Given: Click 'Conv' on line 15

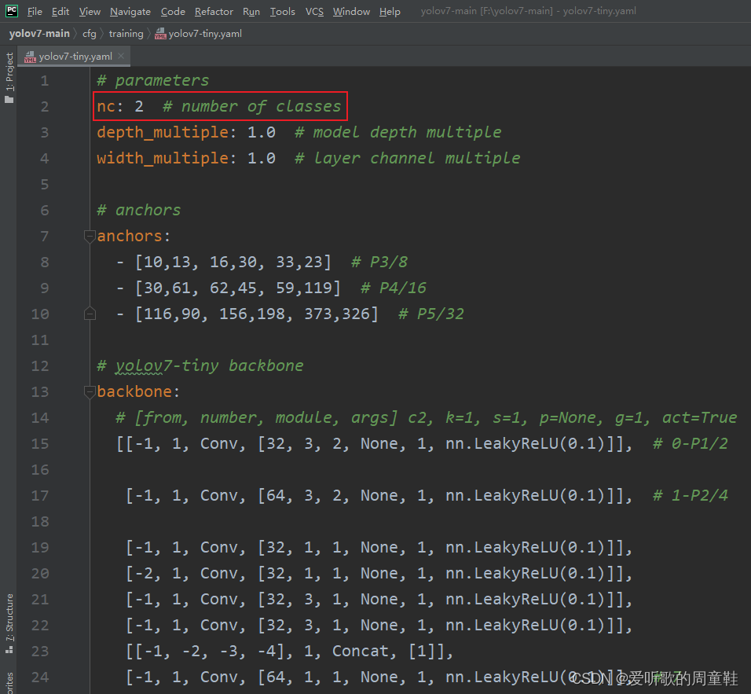Looking at the screenshot, I should (x=219, y=444).
